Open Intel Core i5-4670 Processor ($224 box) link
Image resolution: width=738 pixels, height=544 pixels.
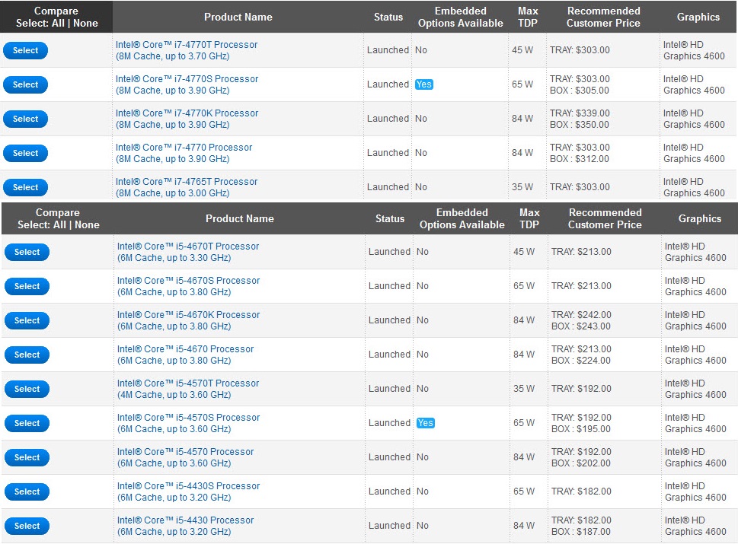tap(185, 355)
